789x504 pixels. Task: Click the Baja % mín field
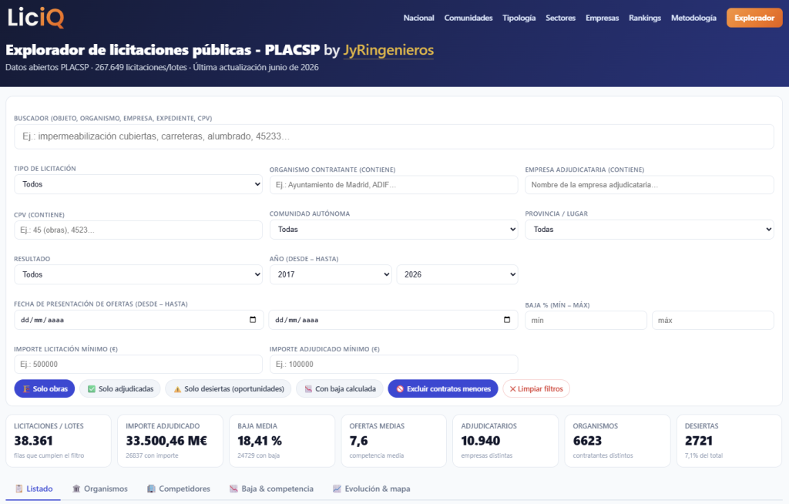[586, 321]
